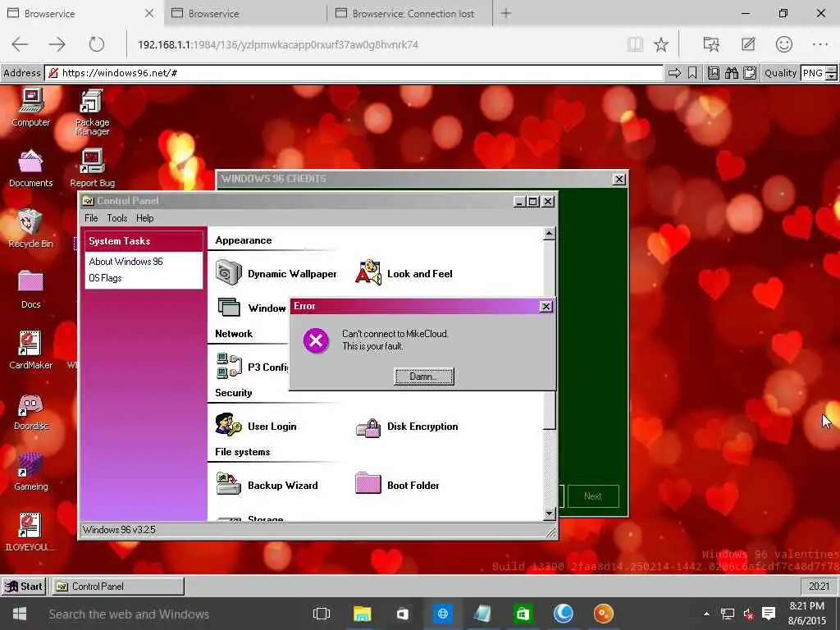Open the Quality format PNG dropdown
This screenshot has height=630, width=840.
coord(819,73)
